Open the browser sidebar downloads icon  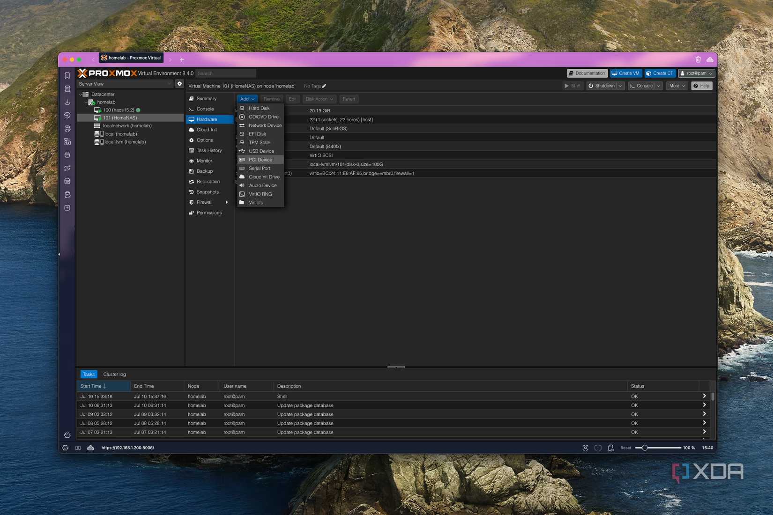67,102
